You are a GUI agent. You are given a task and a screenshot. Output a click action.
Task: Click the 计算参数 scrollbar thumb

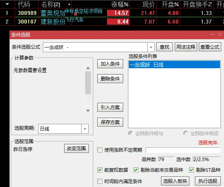pyautogui.click(x=88, y=83)
